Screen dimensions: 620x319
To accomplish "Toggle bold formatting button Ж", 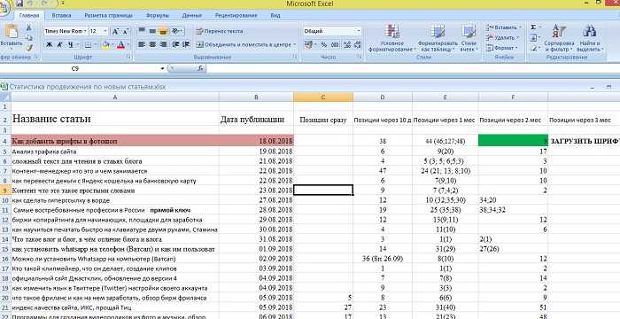I will point(49,44).
